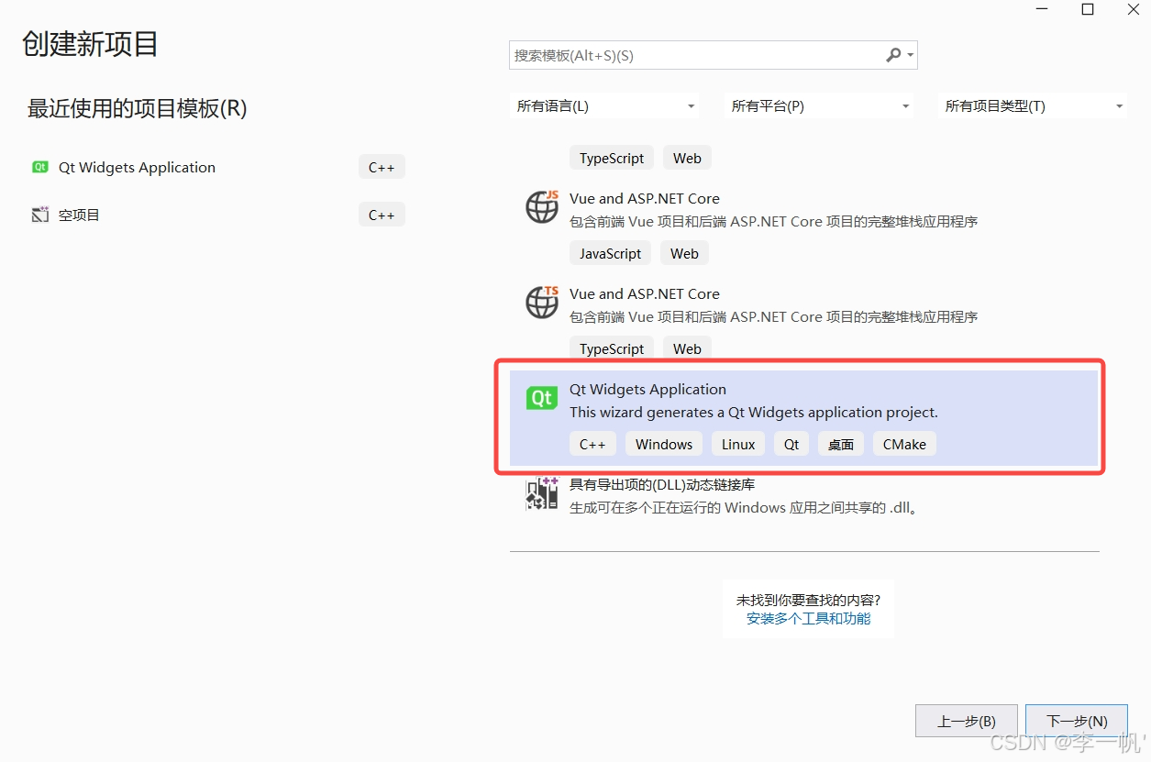Click the Web tag next to JavaScript
The image size is (1151, 762).
pyautogui.click(x=684, y=253)
